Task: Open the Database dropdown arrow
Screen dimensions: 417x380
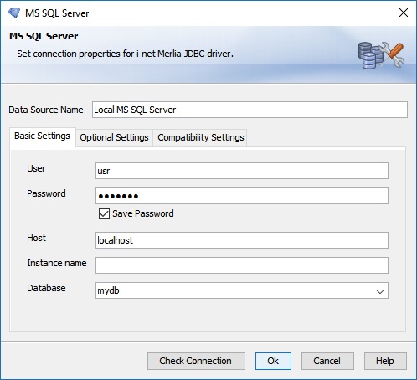Action: [x=379, y=292]
